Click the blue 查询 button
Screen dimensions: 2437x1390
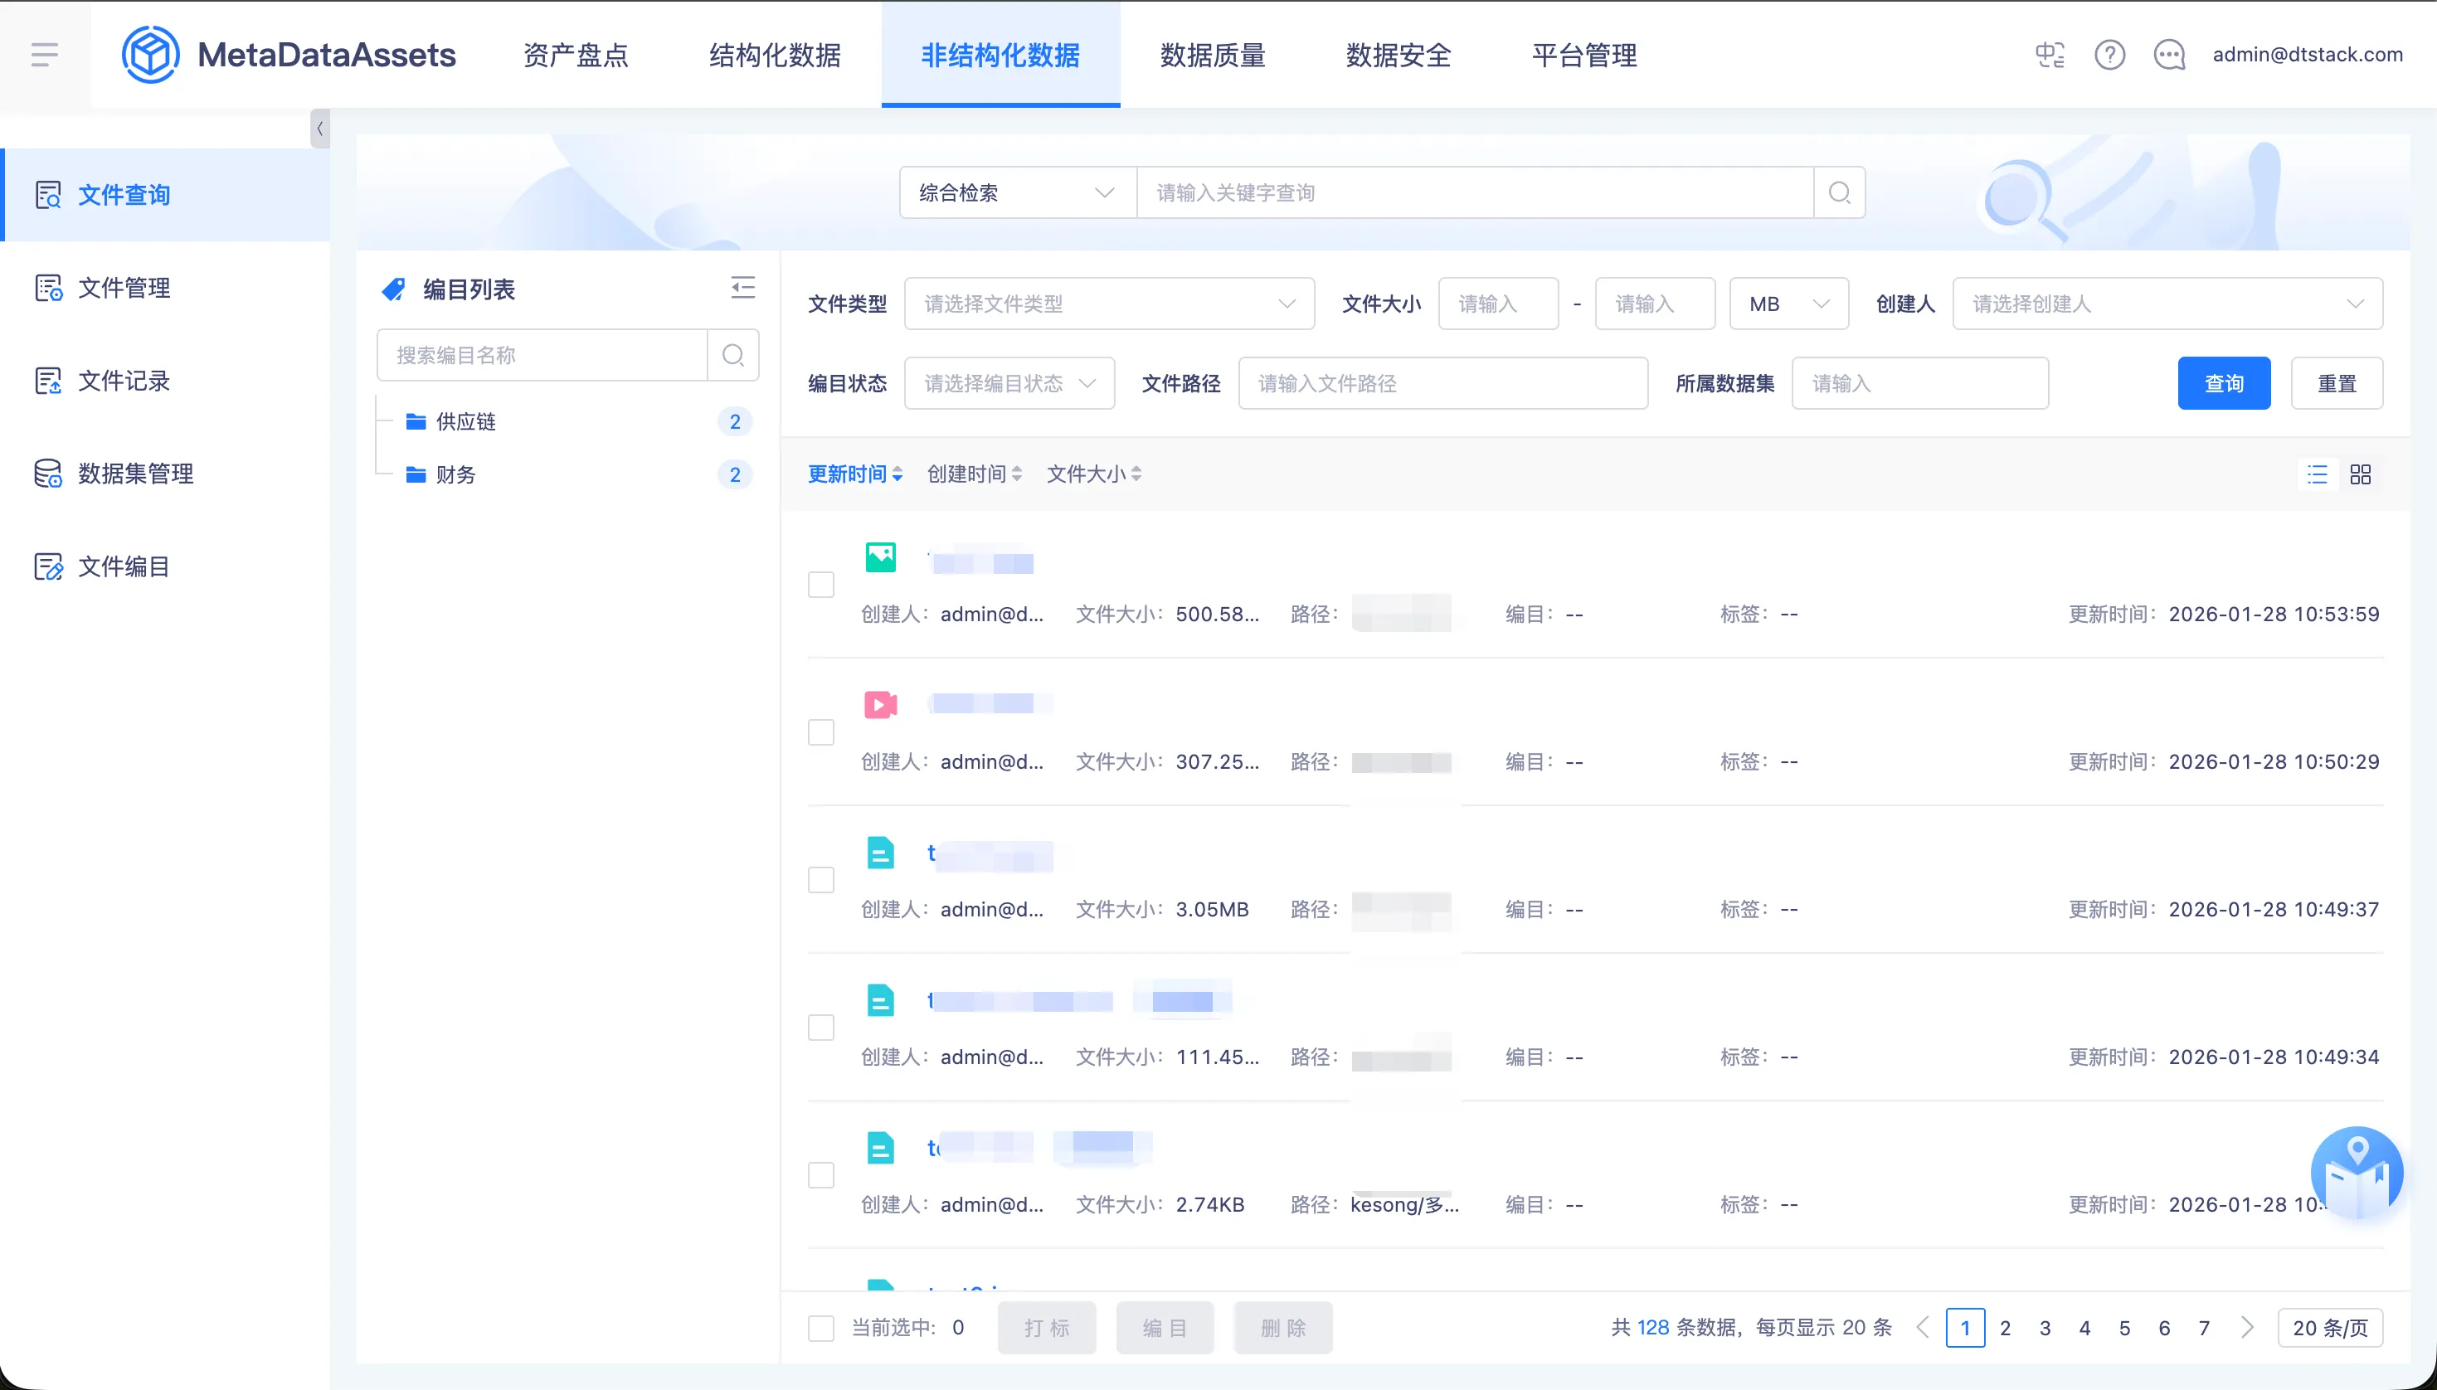(x=2223, y=384)
